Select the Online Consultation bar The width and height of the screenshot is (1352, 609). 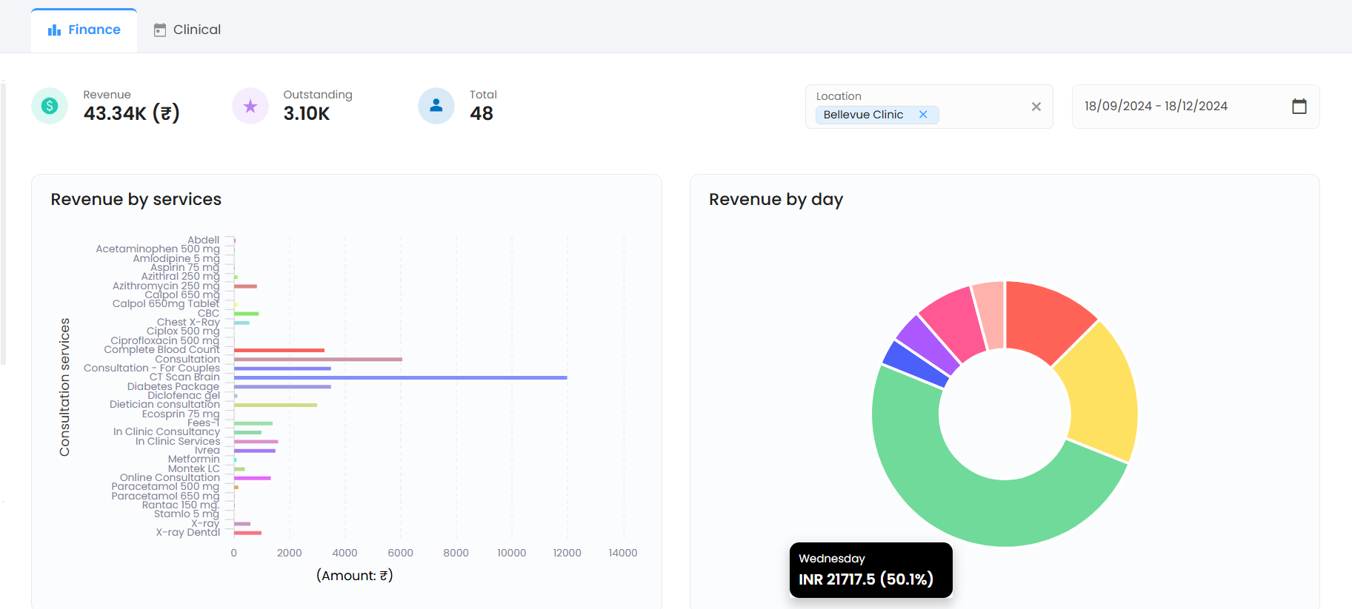253,478
